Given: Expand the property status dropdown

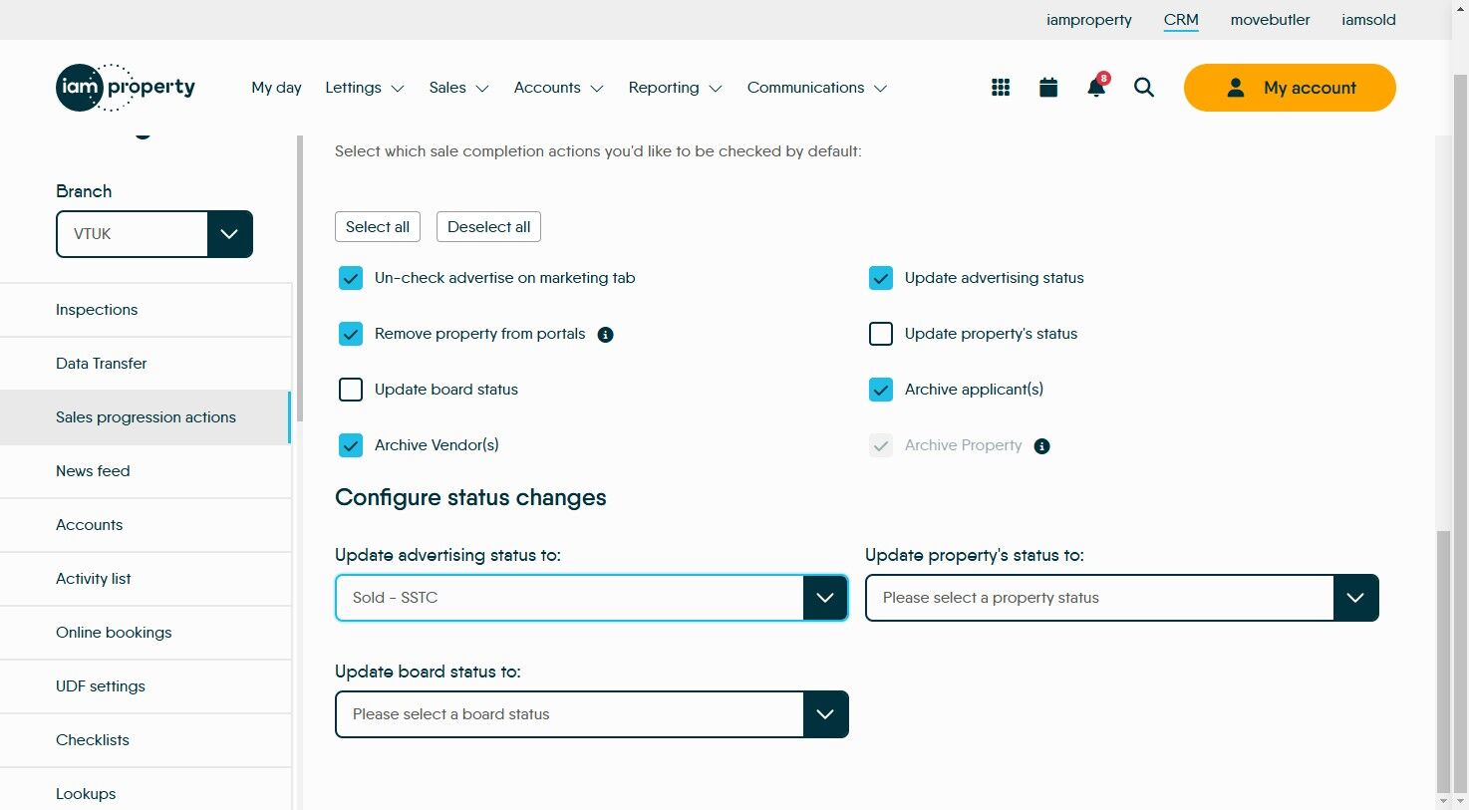Looking at the screenshot, I should click(x=1121, y=598).
